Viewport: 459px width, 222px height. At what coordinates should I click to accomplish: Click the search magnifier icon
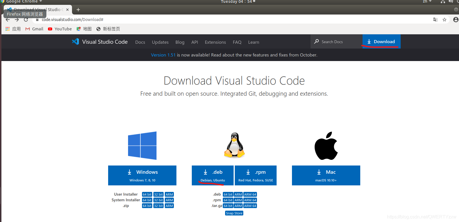(x=316, y=41)
